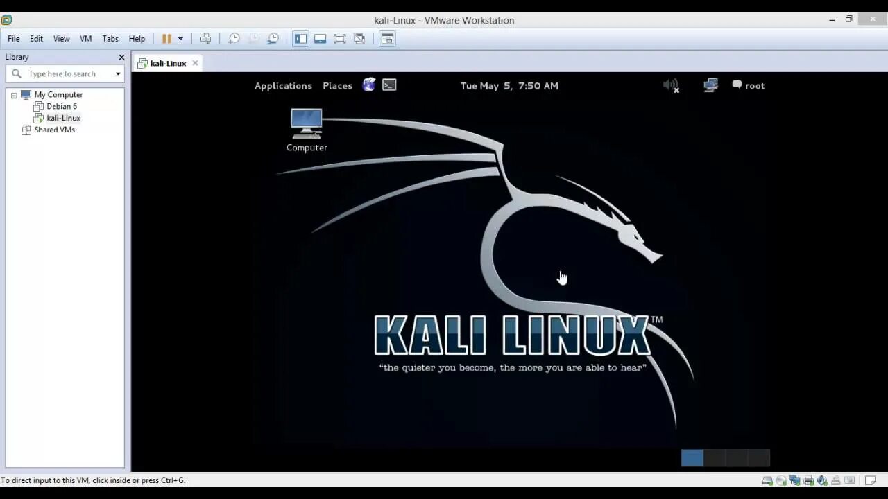Click the USB device status icon
Screen dimensions: 888x499
(836, 480)
